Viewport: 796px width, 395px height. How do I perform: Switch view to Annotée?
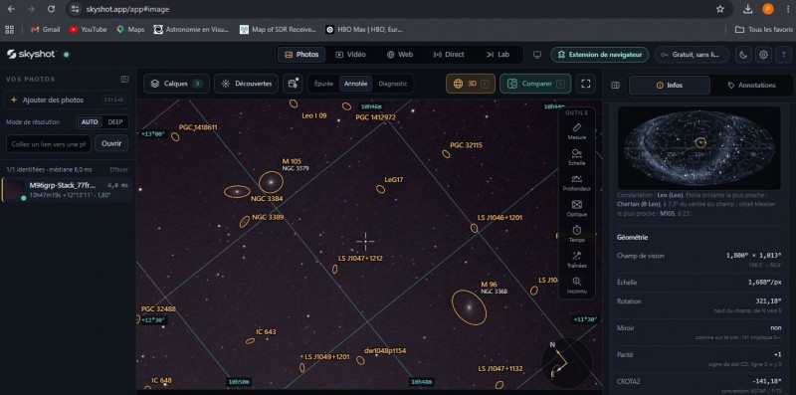click(356, 84)
